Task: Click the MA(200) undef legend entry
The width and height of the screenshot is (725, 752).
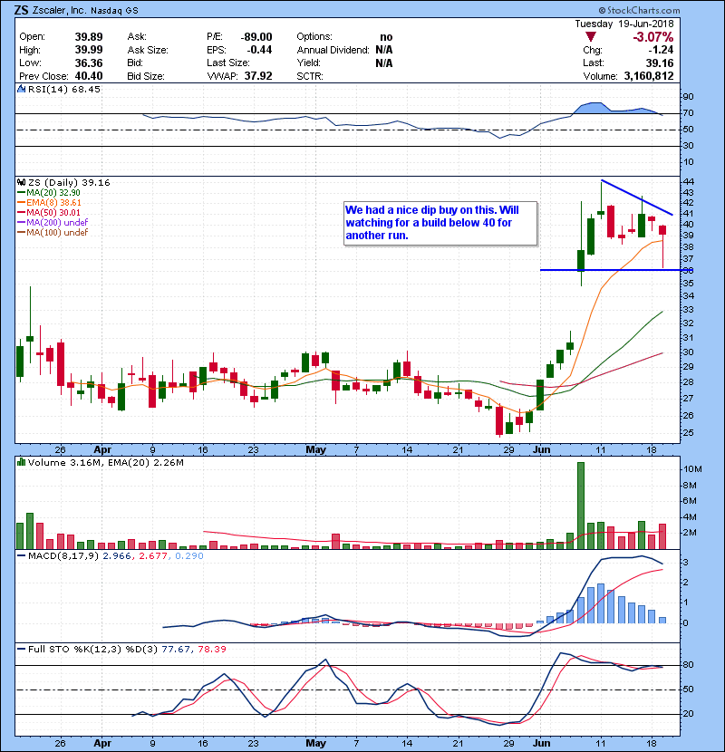Action: [53, 222]
